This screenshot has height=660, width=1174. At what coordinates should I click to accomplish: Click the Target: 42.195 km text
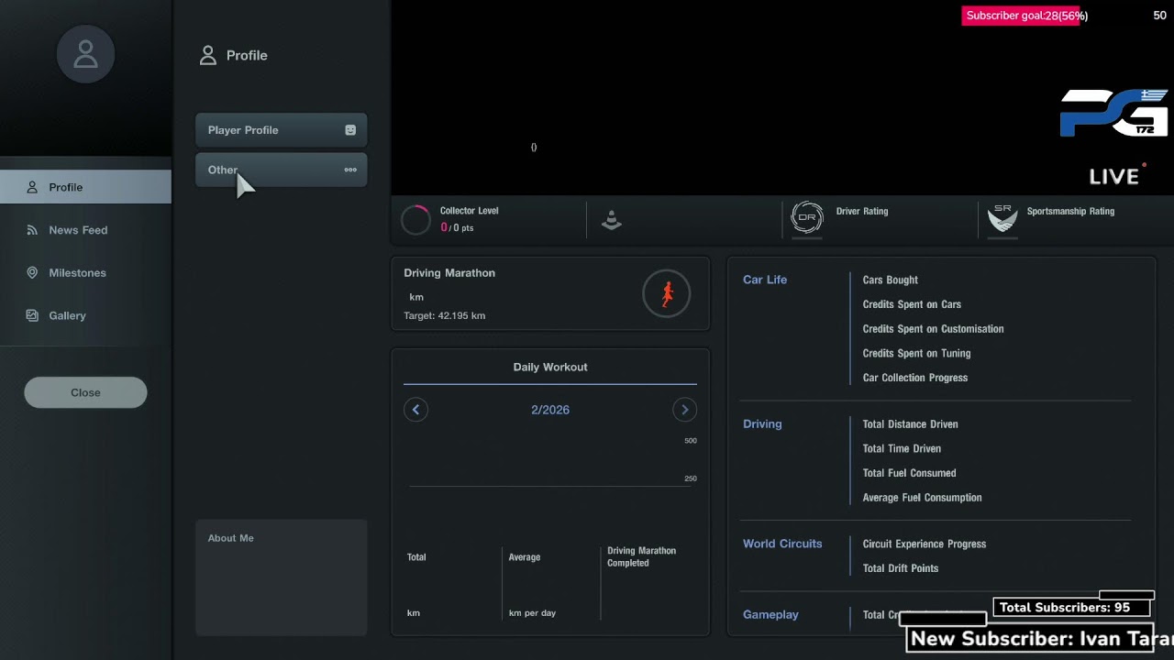[x=445, y=315]
